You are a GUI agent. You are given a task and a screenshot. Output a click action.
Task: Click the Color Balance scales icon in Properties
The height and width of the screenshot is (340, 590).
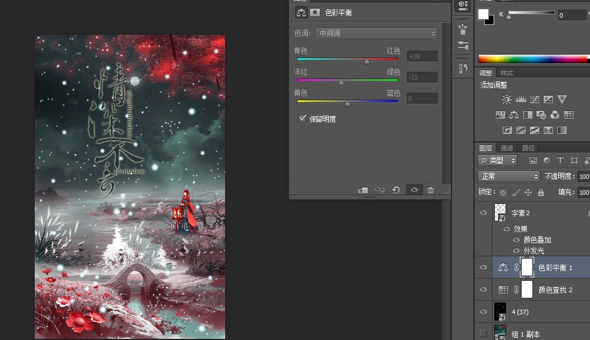coord(301,13)
